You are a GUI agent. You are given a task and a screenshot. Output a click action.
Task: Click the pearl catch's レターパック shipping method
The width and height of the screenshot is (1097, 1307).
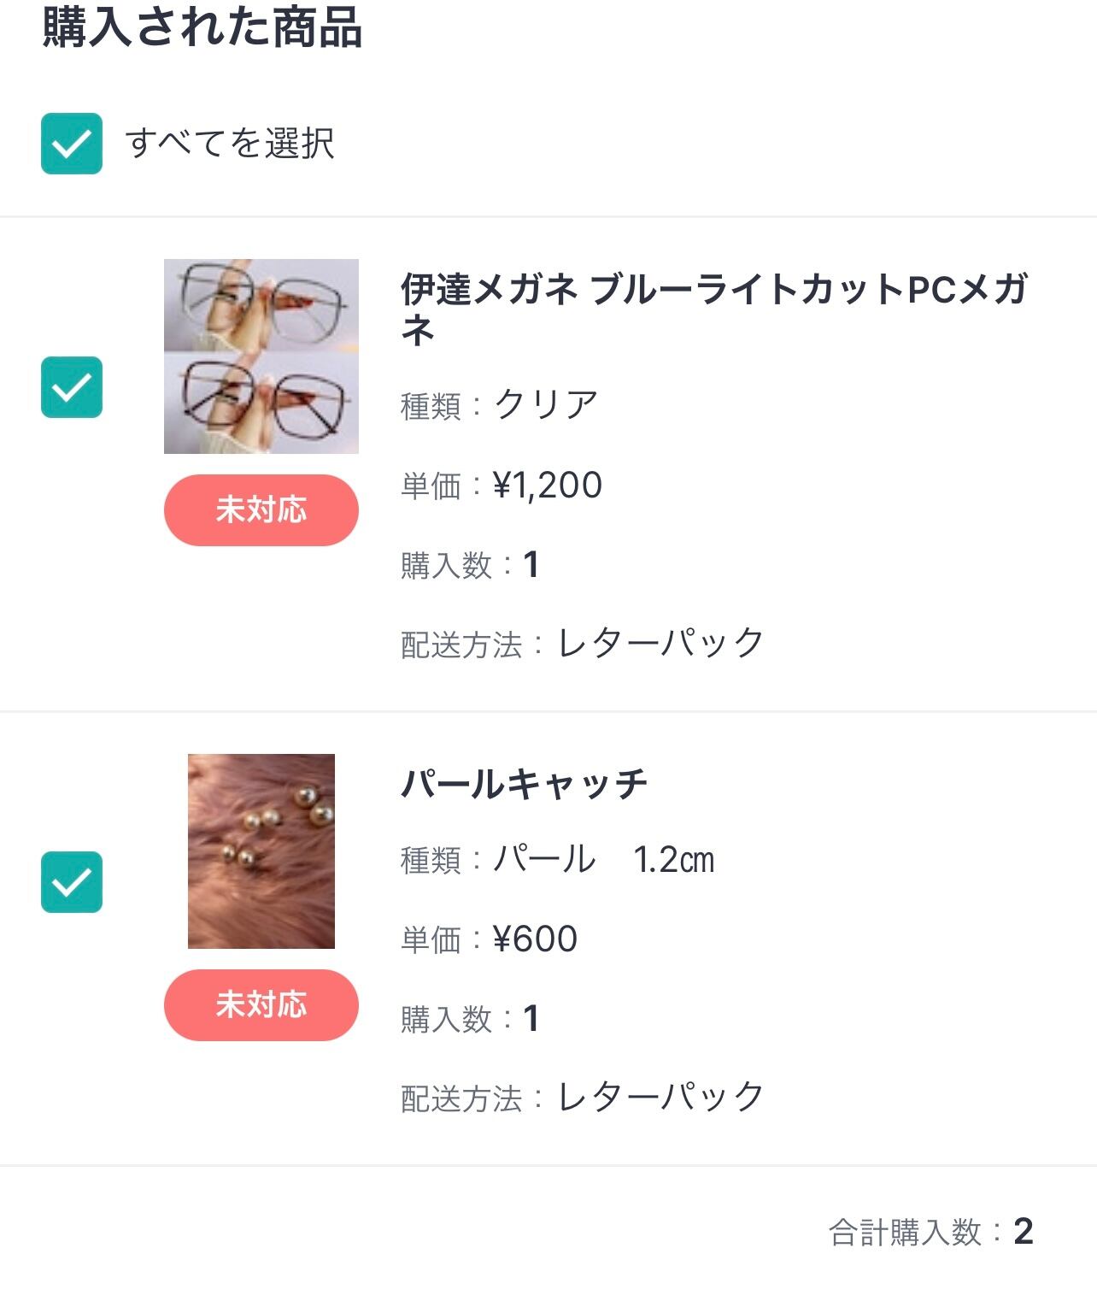pyautogui.click(x=660, y=1098)
